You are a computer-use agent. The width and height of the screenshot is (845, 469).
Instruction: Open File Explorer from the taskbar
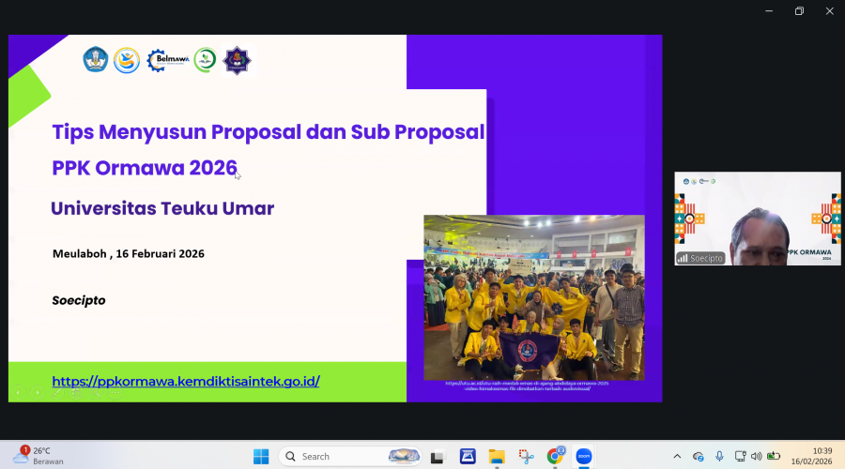(497, 457)
